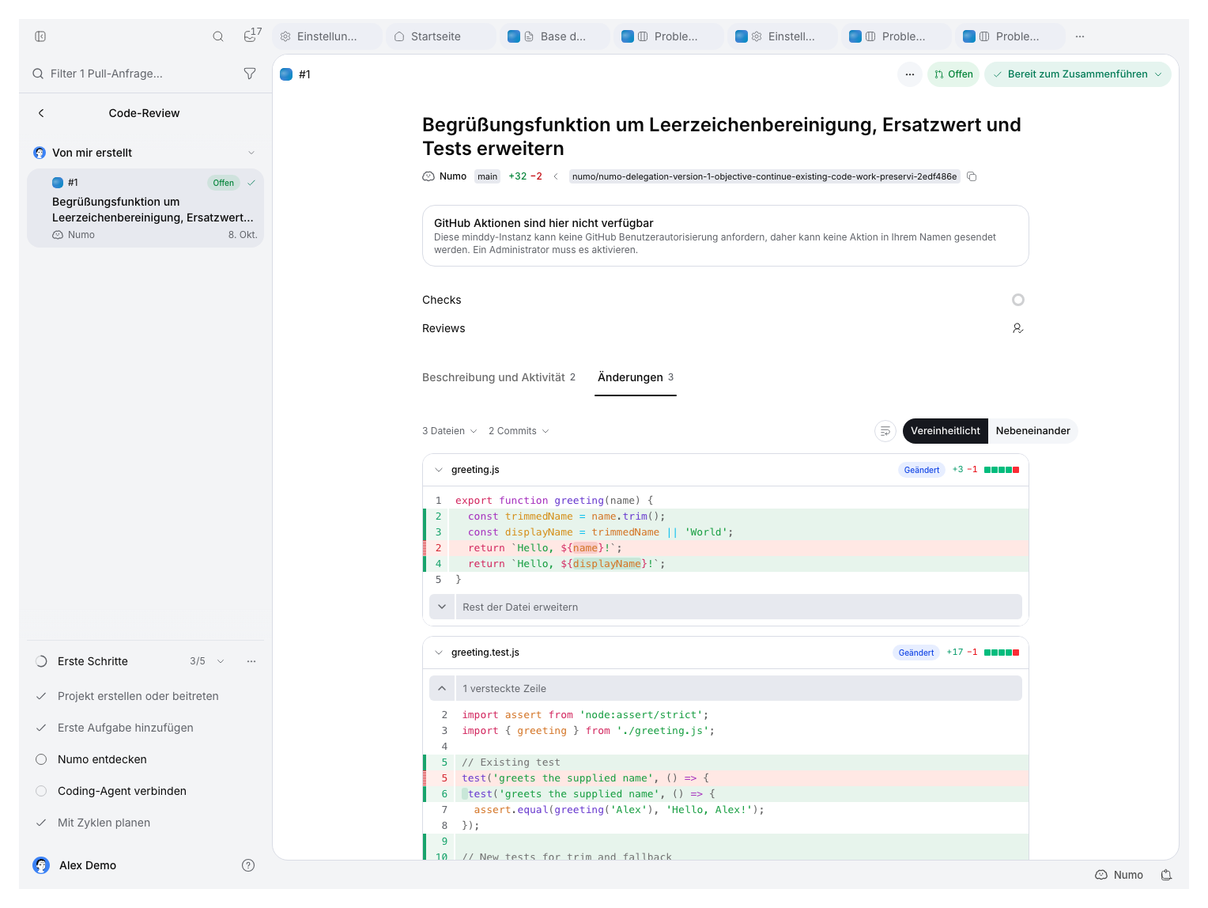This screenshot has height=908, width=1208.
Task: Click greeting.test.js change bar indicator
Action: point(1002,653)
